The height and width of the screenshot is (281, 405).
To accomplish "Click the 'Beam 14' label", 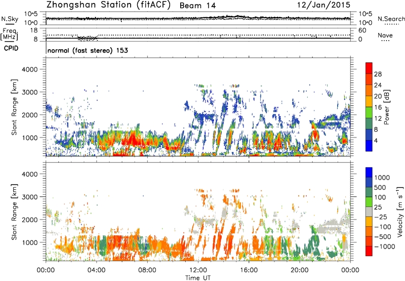I will pyautogui.click(x=197, y=6).
